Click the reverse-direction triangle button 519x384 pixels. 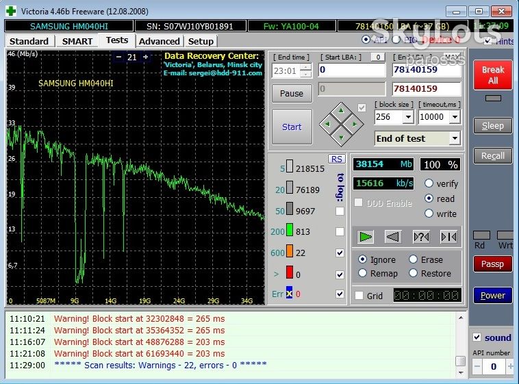tap(393, 237)
